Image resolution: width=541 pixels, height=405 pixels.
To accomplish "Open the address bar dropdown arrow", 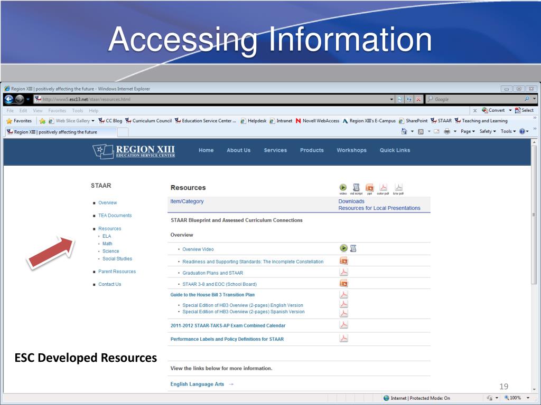I will tap(391, 99).
